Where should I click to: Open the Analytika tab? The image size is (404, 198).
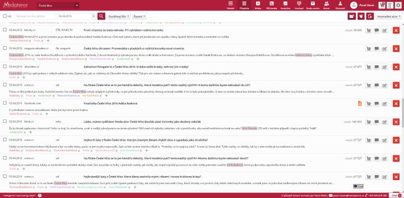pos(285,5)
